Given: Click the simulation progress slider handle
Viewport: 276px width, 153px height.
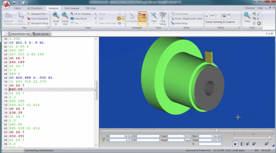Looking at the screenshot, I should point(217,131).
